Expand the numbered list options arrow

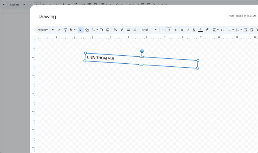[x=241, y=30]
